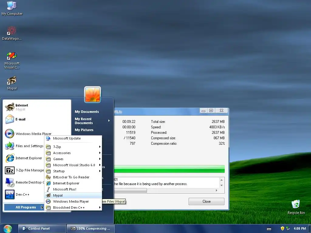311x233 pixels.
Task: Click the horizontal scrollbar right arrow
Action: (216, 191)
